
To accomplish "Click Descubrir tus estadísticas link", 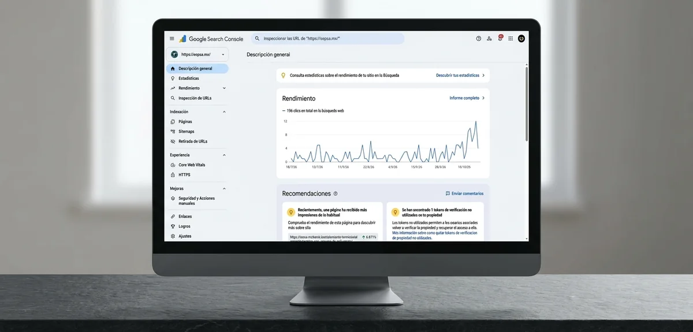I will click(457, 75).
